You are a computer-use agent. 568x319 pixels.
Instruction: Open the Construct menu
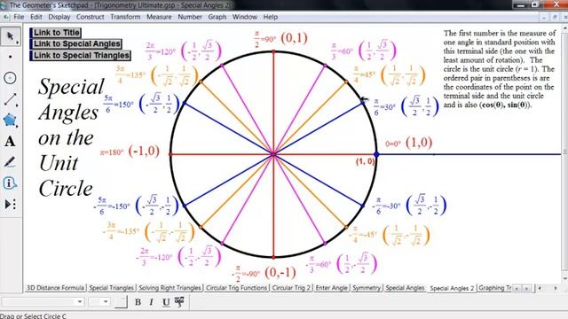91,17
